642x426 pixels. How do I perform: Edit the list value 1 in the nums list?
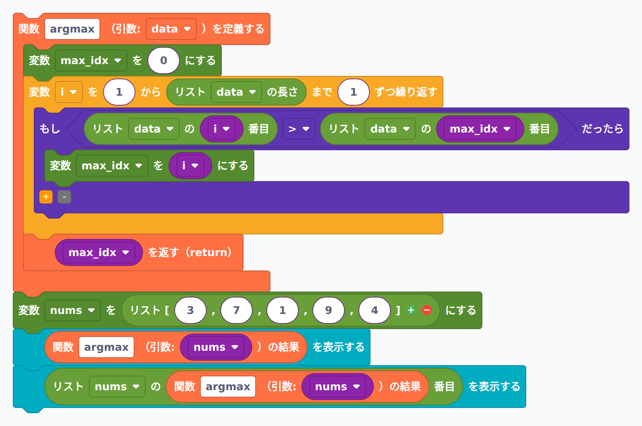[x=283, y=310]
